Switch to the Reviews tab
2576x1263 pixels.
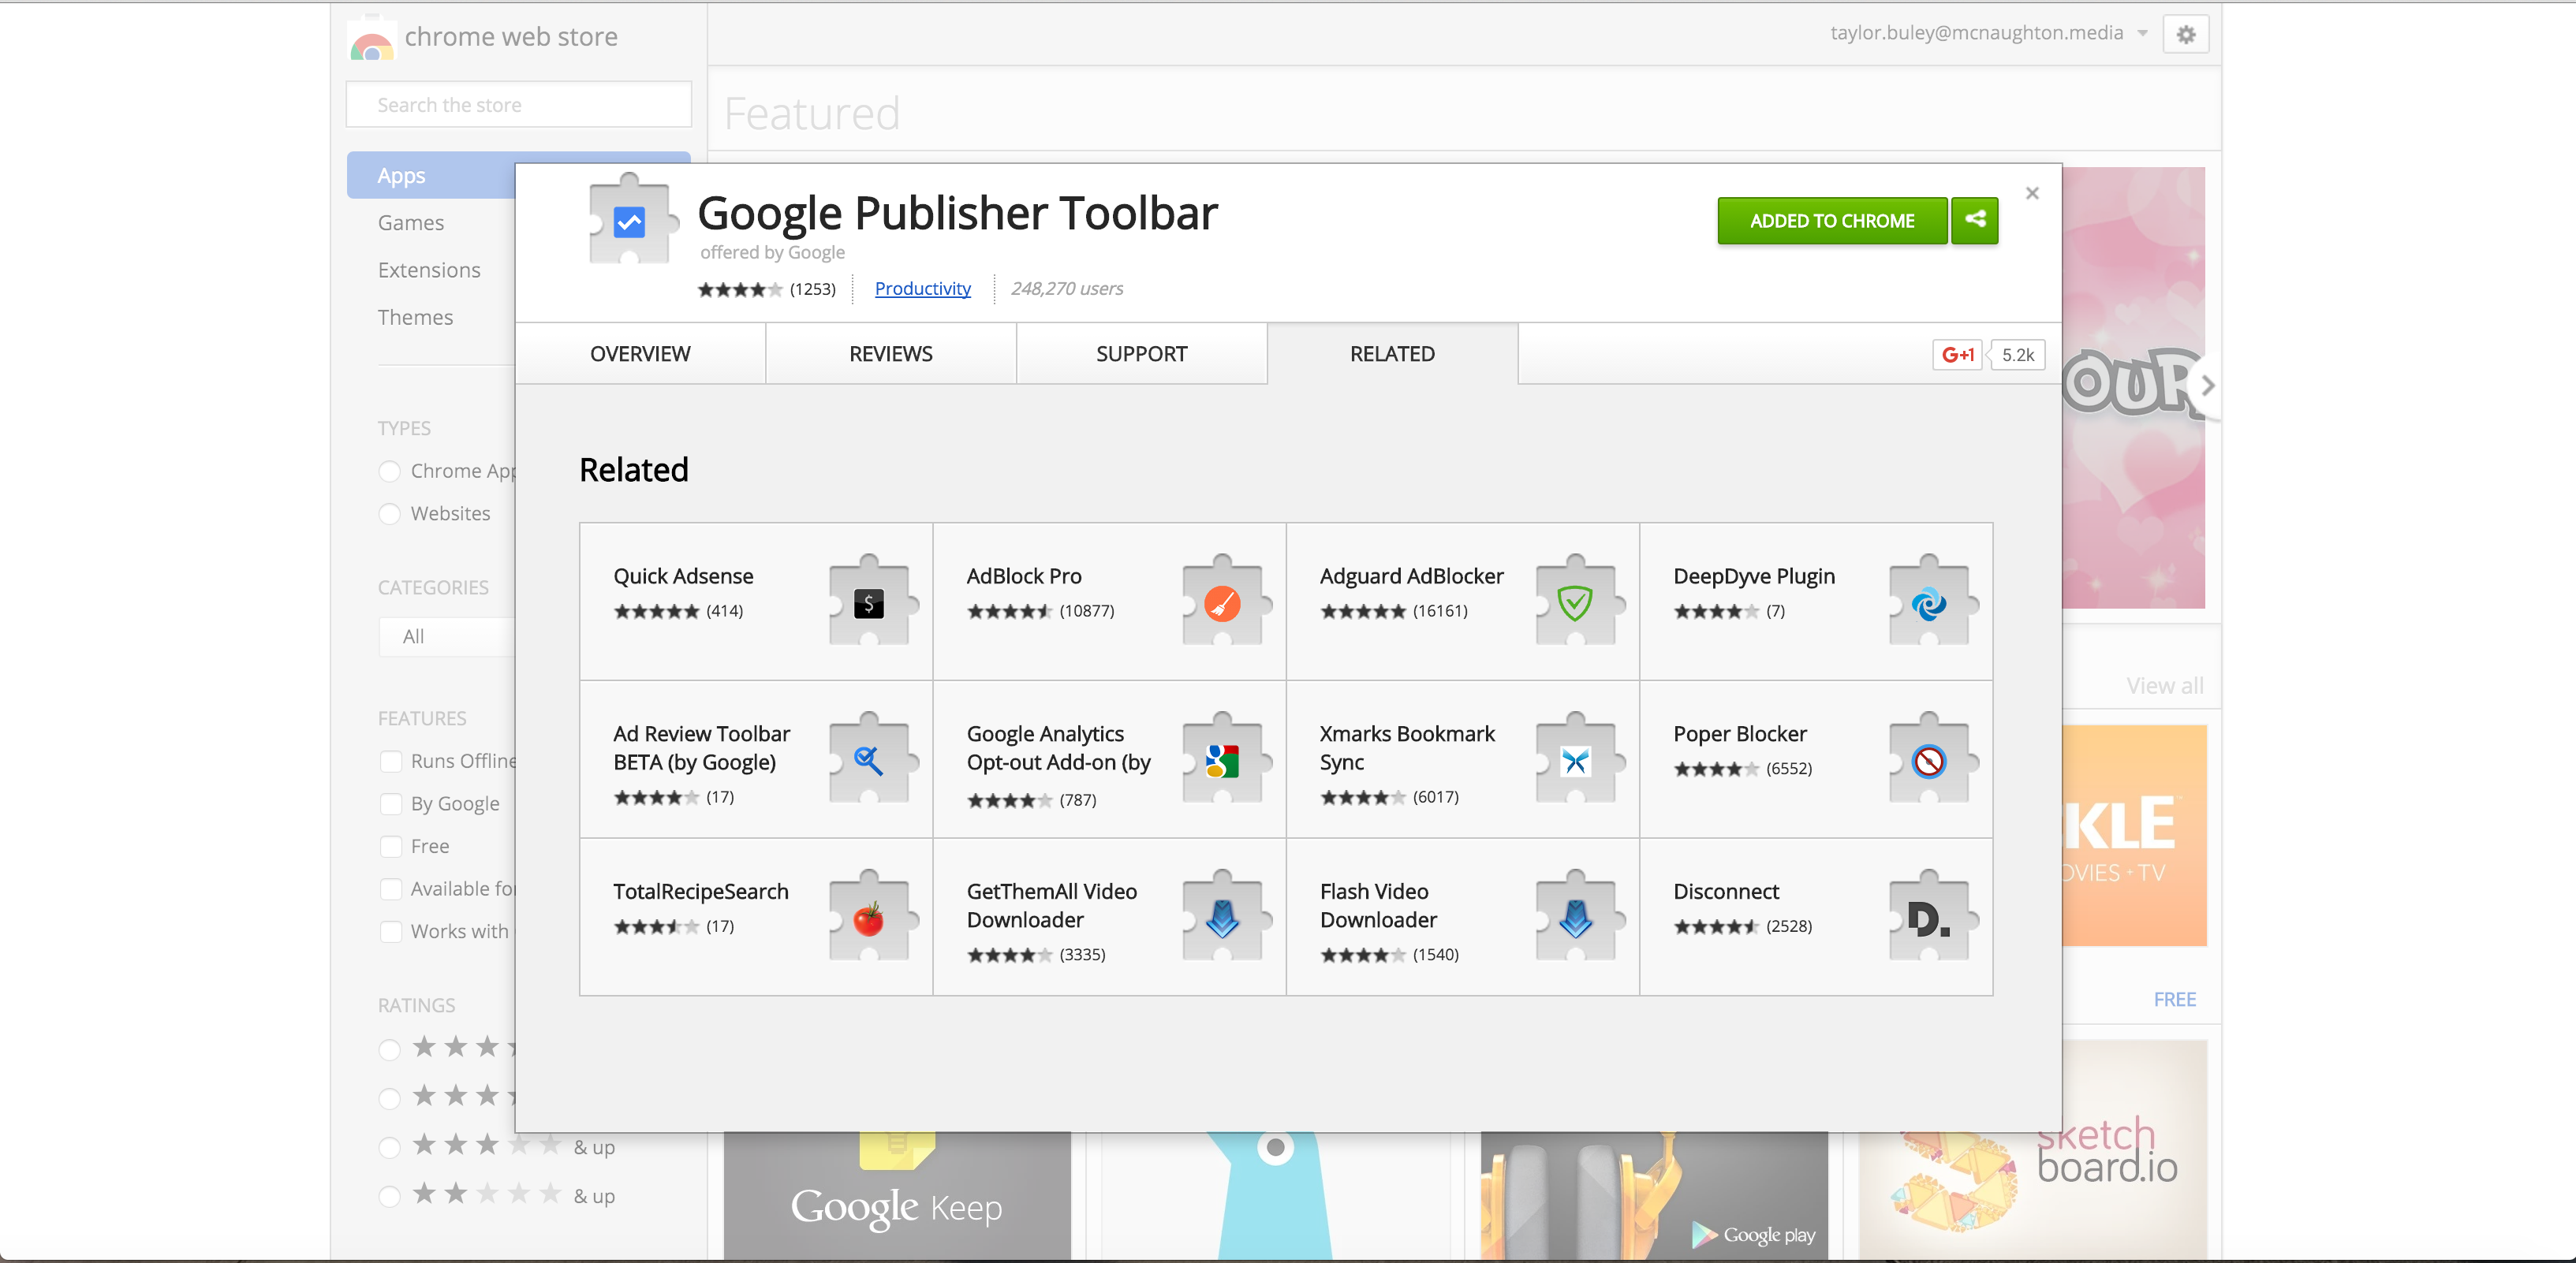[x=890, y=354]
